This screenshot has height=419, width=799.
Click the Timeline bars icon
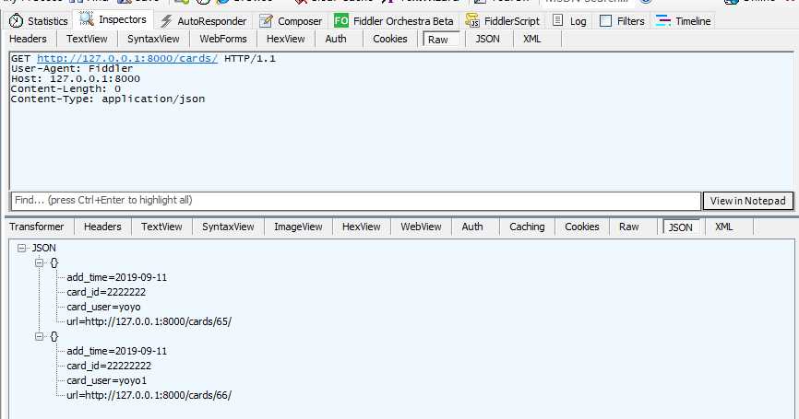663,20
